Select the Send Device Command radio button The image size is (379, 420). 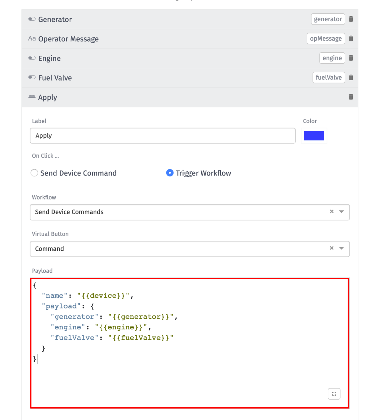34,173
